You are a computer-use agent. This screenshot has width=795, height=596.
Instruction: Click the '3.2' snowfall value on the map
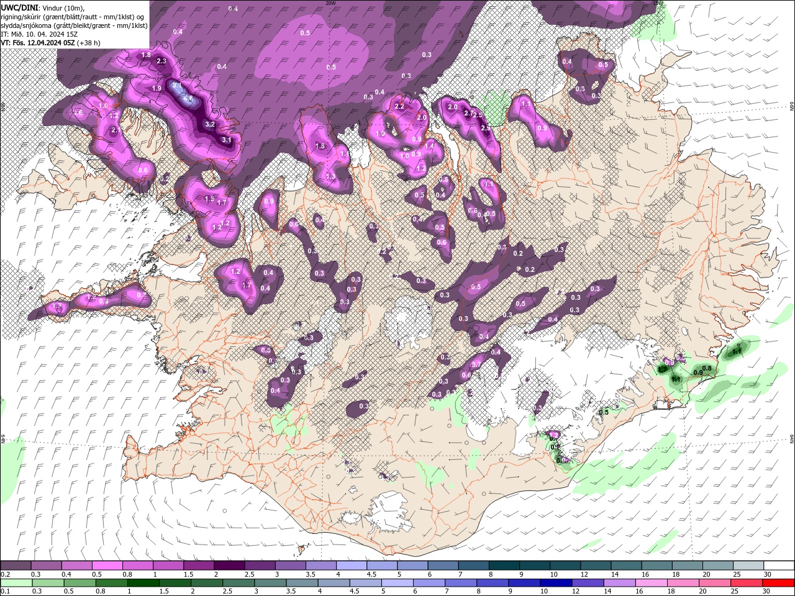(x=210, y=124)
